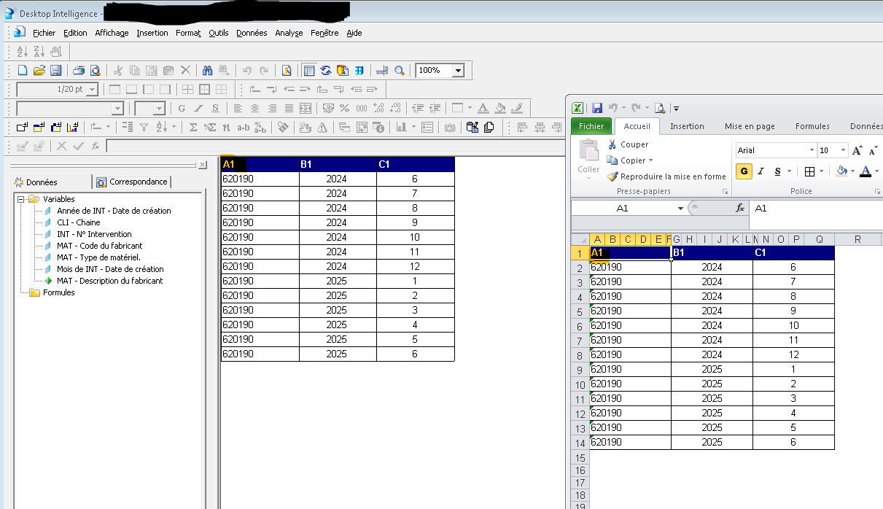Image resolution: width=883 pixels, height=509 pixels.
Task: Click the Save icon in Desktop Intelligence toolbar
Action: [55, 71]
